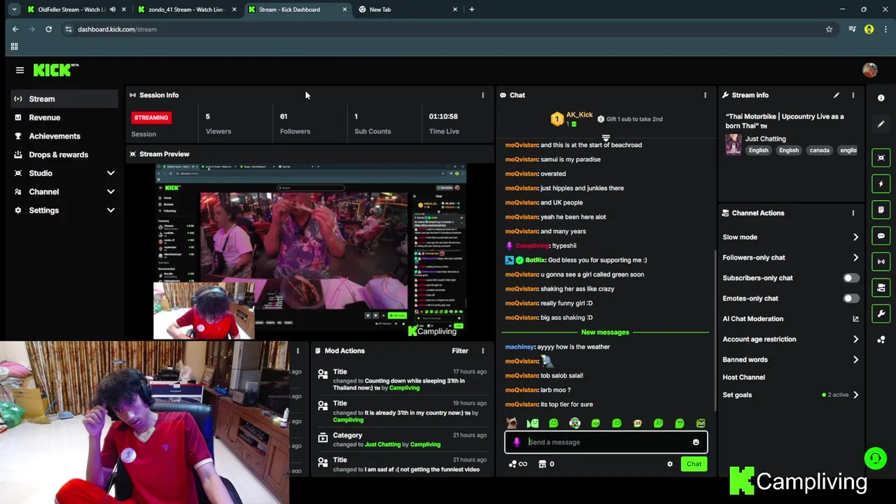Switch to zondo_41 Stream browser tab
The height and width of the screenshot is (504, 896).
pos(185,10)
